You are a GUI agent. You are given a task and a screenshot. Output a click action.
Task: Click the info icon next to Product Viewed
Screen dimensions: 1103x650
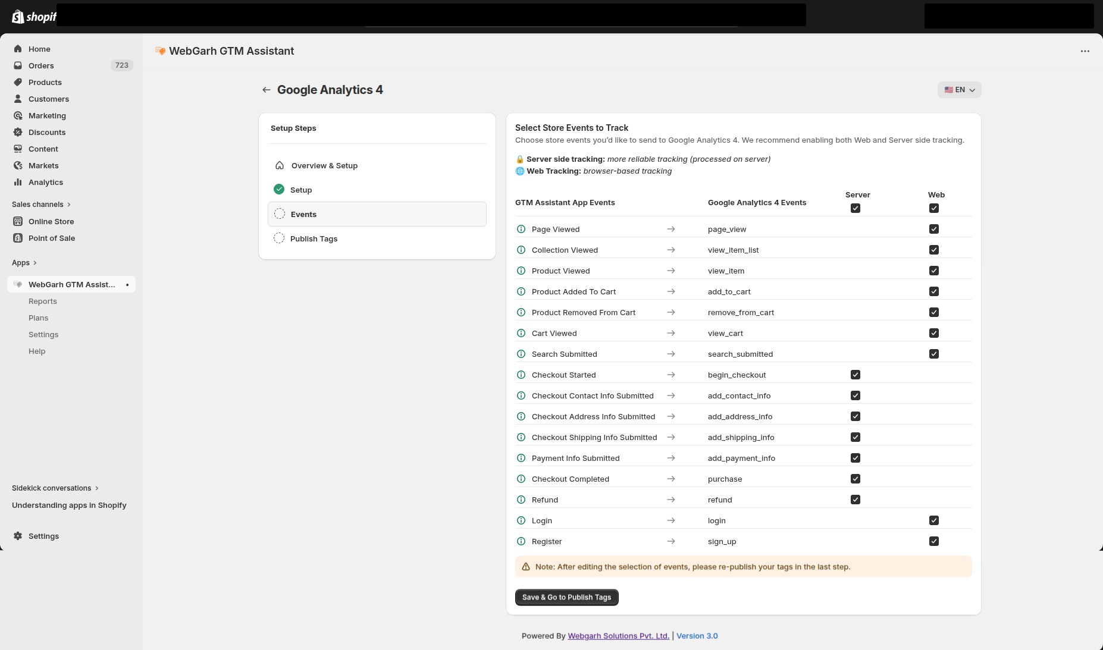[x=521, y=271]
